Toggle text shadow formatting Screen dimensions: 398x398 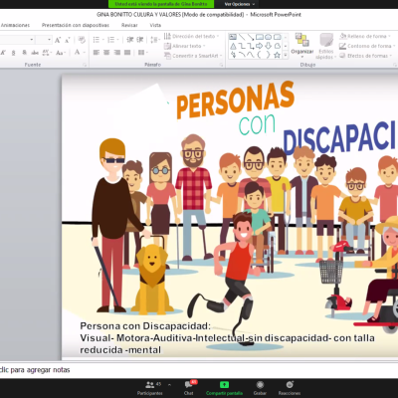click(25, 53)
